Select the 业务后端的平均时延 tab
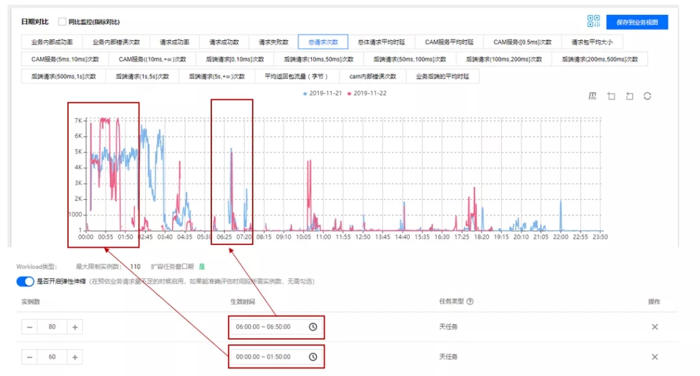The height and width of the screenshot is (376, 700). [x=443, y=76]
